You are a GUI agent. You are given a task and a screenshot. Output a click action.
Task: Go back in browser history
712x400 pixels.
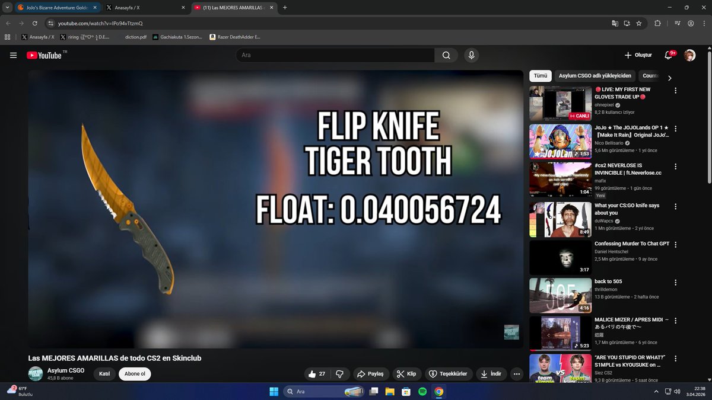coord(8,23)
